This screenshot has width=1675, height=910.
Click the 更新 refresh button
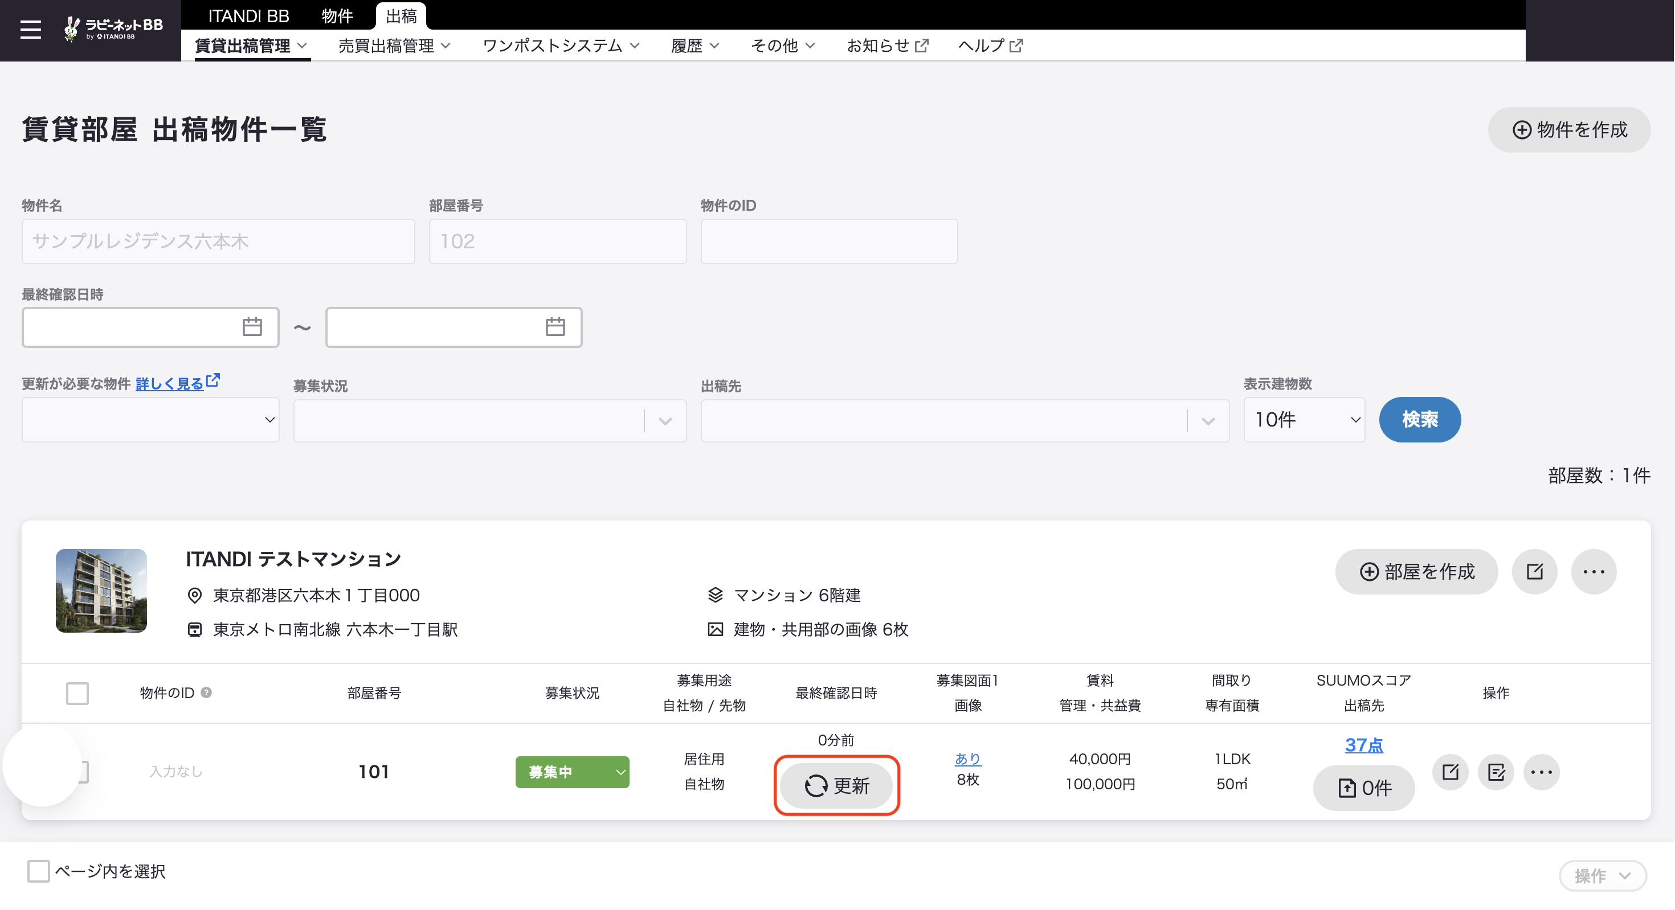[x=836, y=786]
